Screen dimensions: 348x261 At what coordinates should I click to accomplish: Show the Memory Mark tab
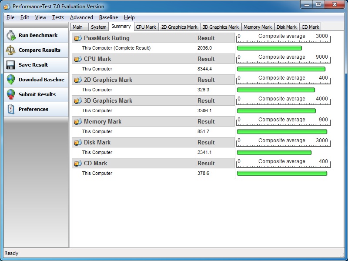(x=258, y=27)
